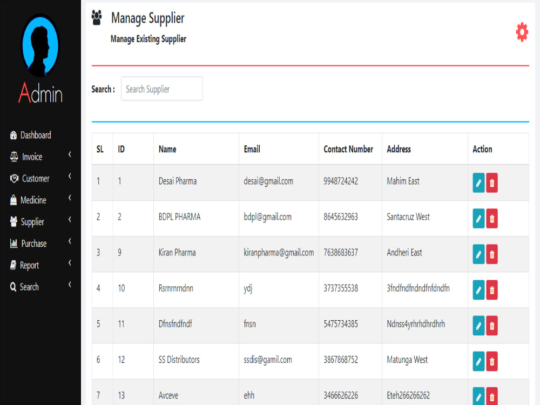540x405 pixels.
Task: Delete the Avceve supplier row
Action: [492, 396]
